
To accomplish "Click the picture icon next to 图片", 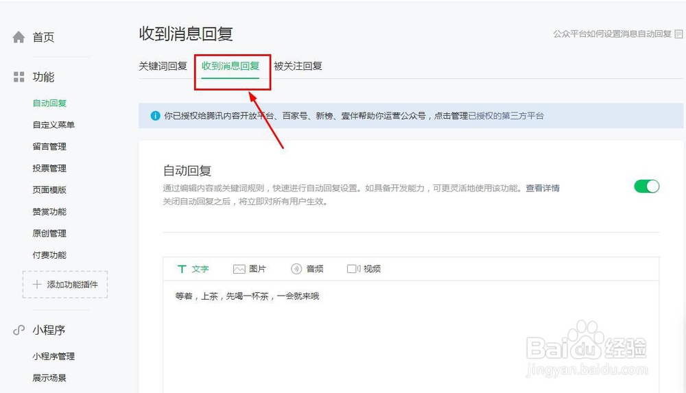I will pyautogui.click(x=239, y=269).
